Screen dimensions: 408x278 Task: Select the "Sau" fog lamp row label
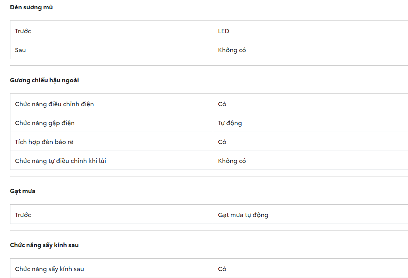click(x=21, y=50)
